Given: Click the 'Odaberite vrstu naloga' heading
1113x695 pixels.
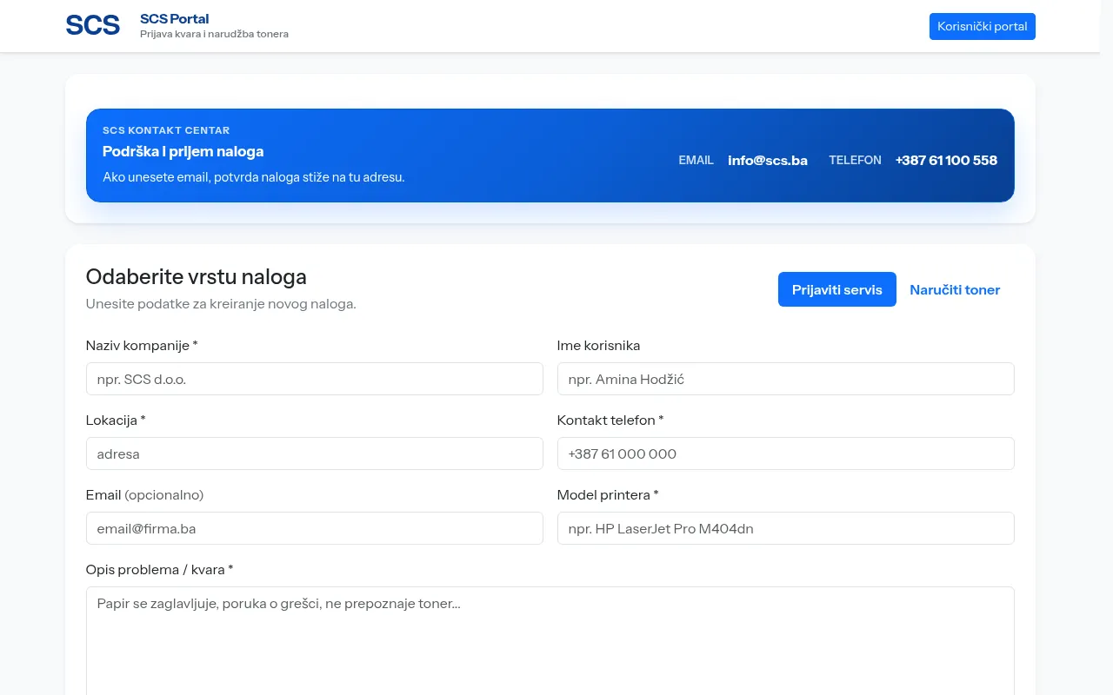Looking at the screenshot, I should [x=197, y=277].
